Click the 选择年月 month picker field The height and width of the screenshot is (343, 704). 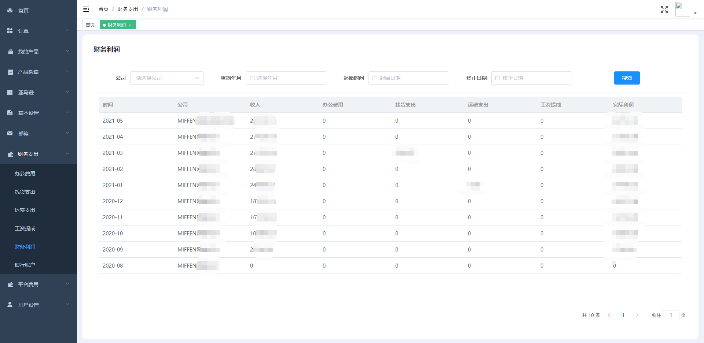286,78
